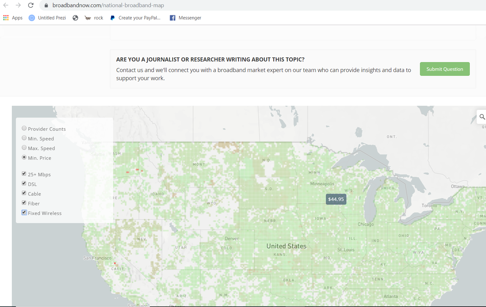The width and height of the screenshot is (486, 307).
Task: Reload the page with refresh icon
Action: pyautogui.click(x=31, y=5)
